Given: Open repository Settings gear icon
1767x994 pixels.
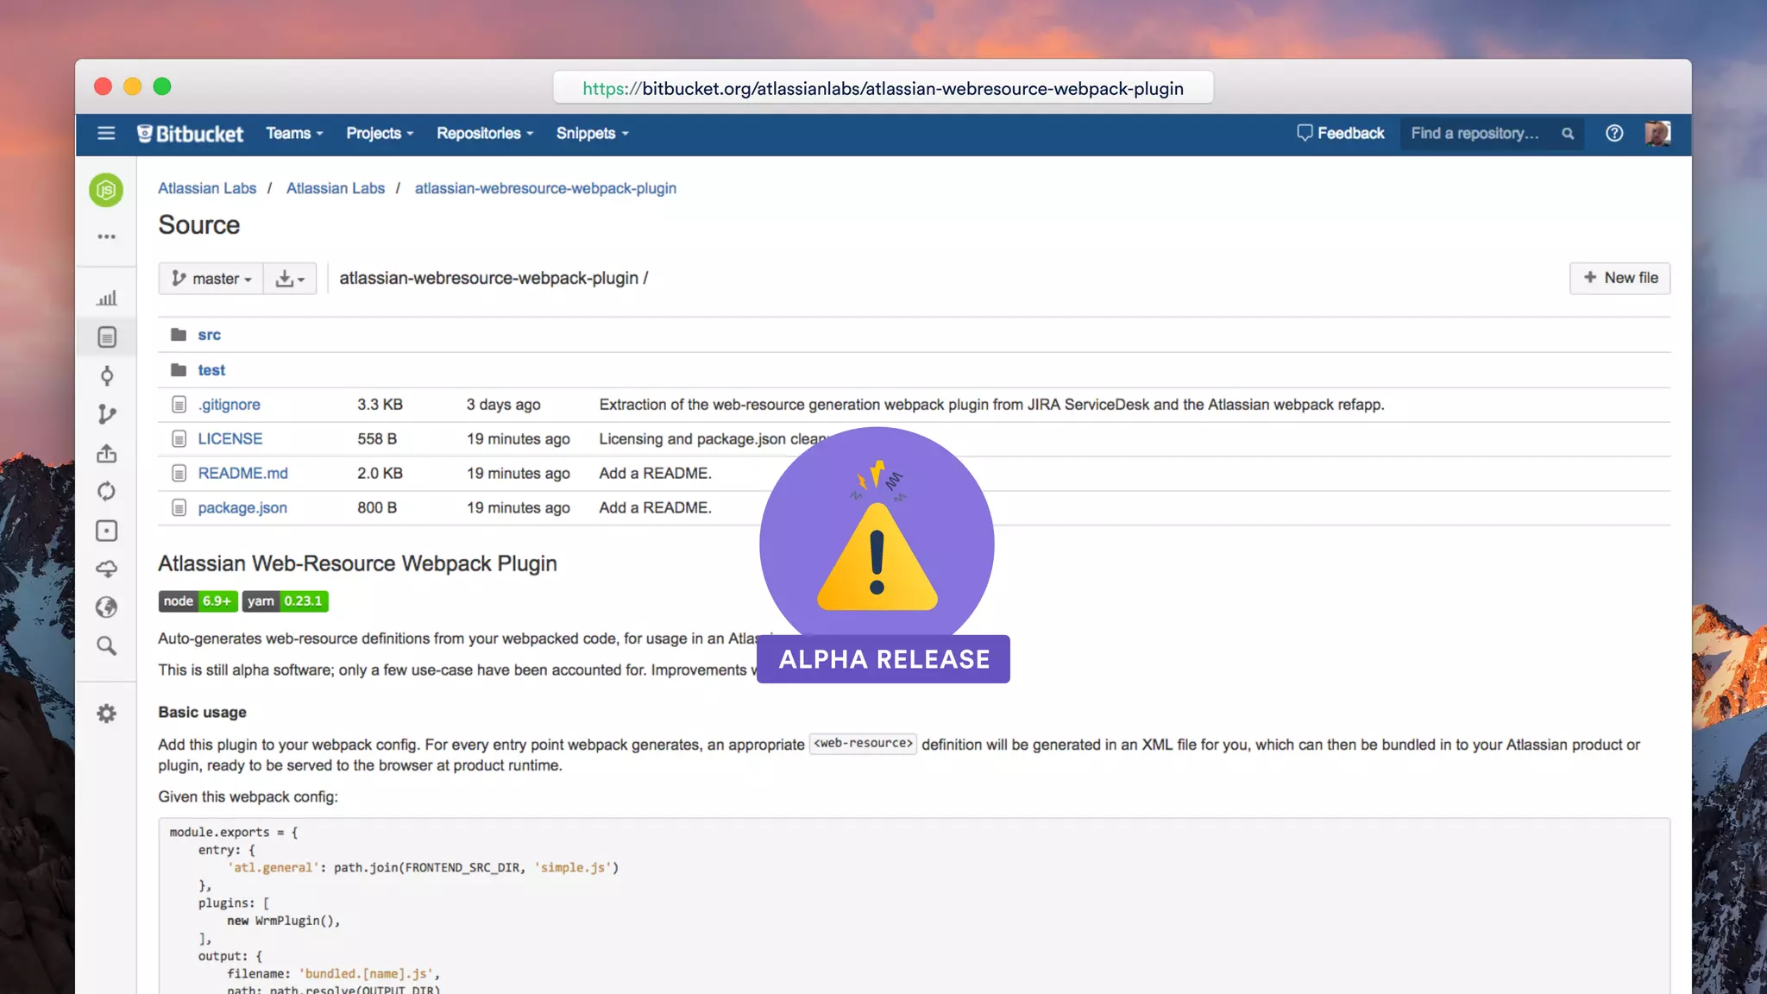Looking at the screenshot, I should 106,714.
